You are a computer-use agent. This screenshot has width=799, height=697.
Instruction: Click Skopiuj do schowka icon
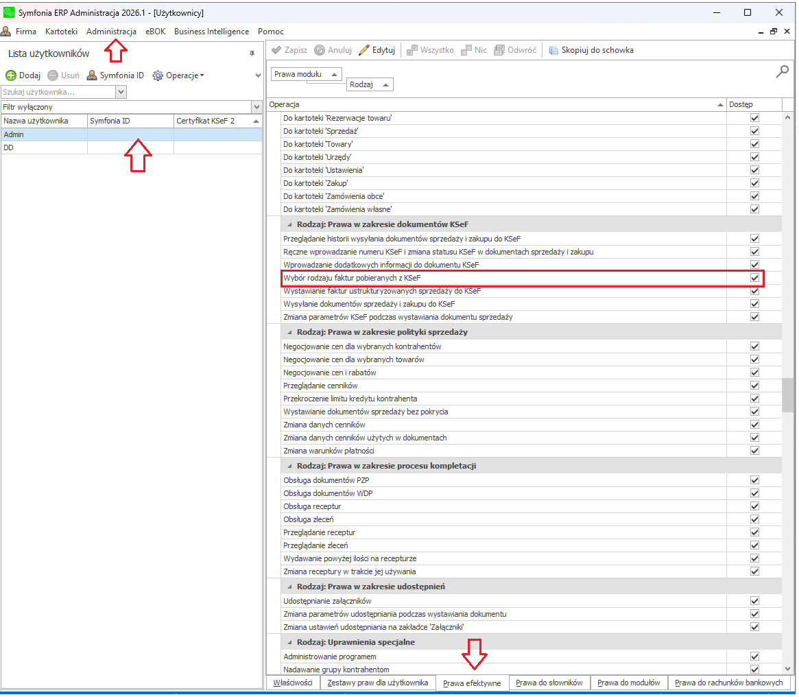click(x=553, y=50)
